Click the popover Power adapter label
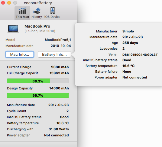This screenshot has width=162, height=147. point(106,77)
